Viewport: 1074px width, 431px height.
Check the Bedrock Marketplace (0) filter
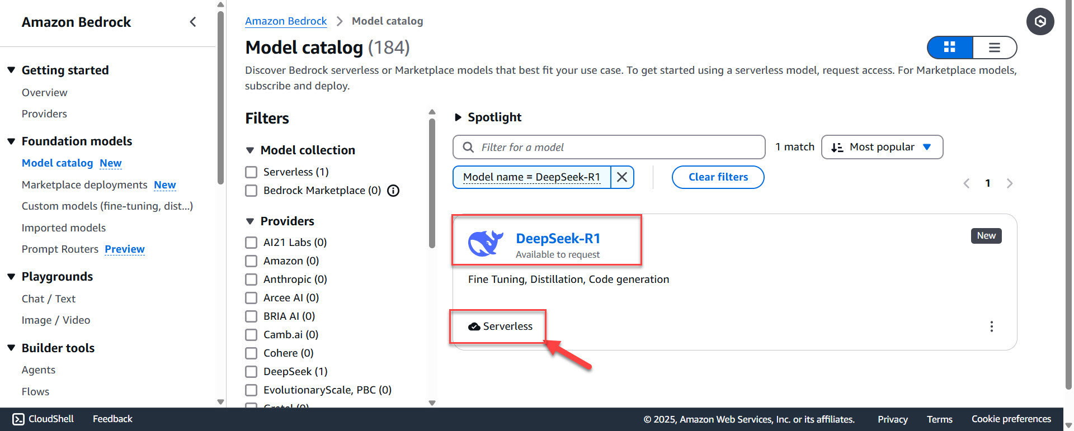[251, 191]
